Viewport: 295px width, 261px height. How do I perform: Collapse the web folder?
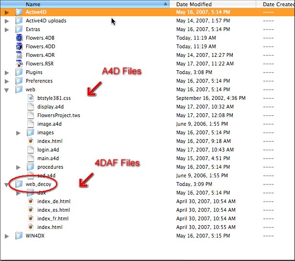click(7, 89)
